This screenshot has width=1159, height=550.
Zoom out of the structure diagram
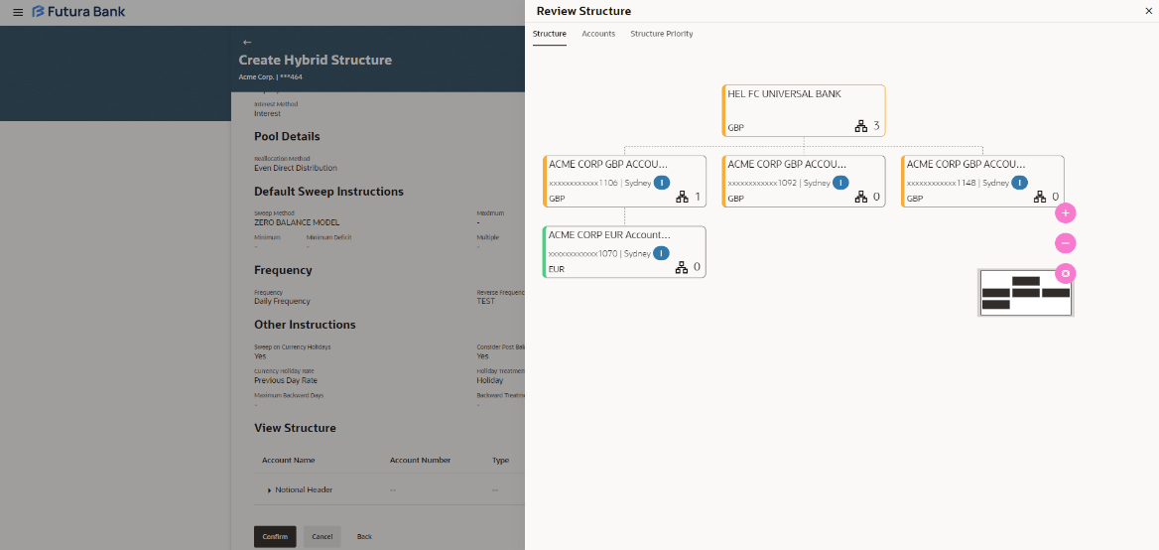click(1066, 242)
